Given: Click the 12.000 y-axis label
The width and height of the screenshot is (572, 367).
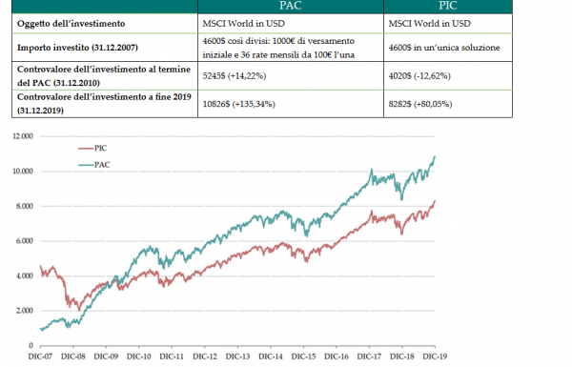Looking at the screenshot, I should (x=23, y=136).
